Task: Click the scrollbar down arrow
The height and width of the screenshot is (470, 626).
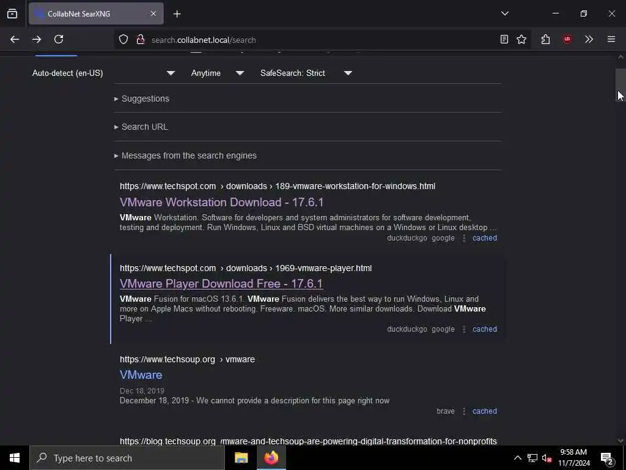Action: pos(620,441)
